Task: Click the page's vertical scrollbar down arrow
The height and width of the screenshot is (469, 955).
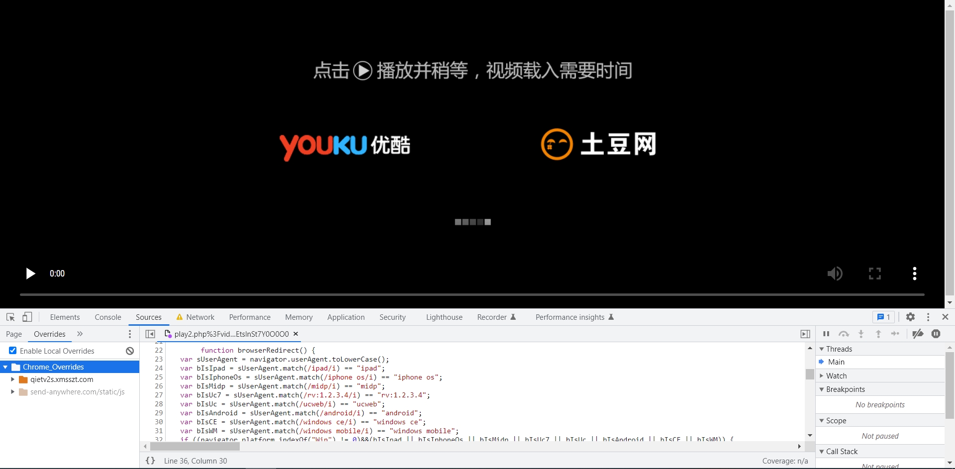Action: tap(950, 302)
